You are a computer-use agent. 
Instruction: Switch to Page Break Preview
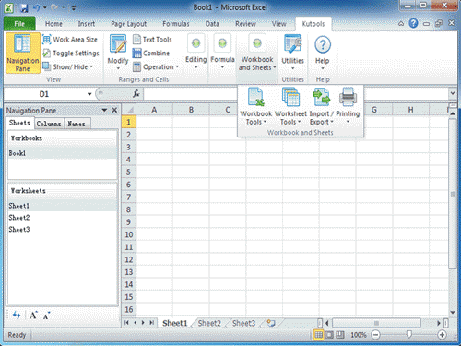tap(340, 335)
